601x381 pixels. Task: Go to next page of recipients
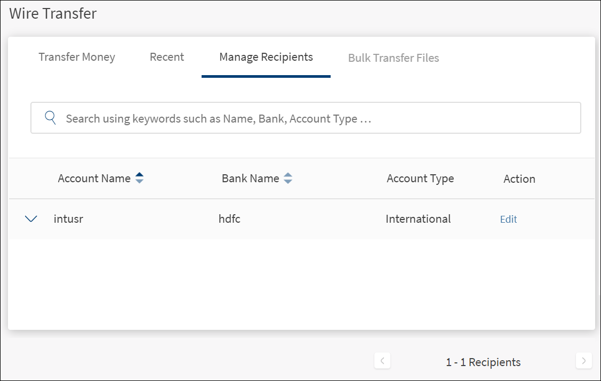tap(583, 361)
